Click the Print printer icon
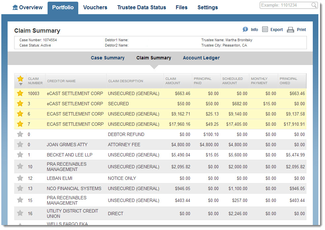This screenshot has height=230, width=325. pyautogui.click(x=290, y=30)
